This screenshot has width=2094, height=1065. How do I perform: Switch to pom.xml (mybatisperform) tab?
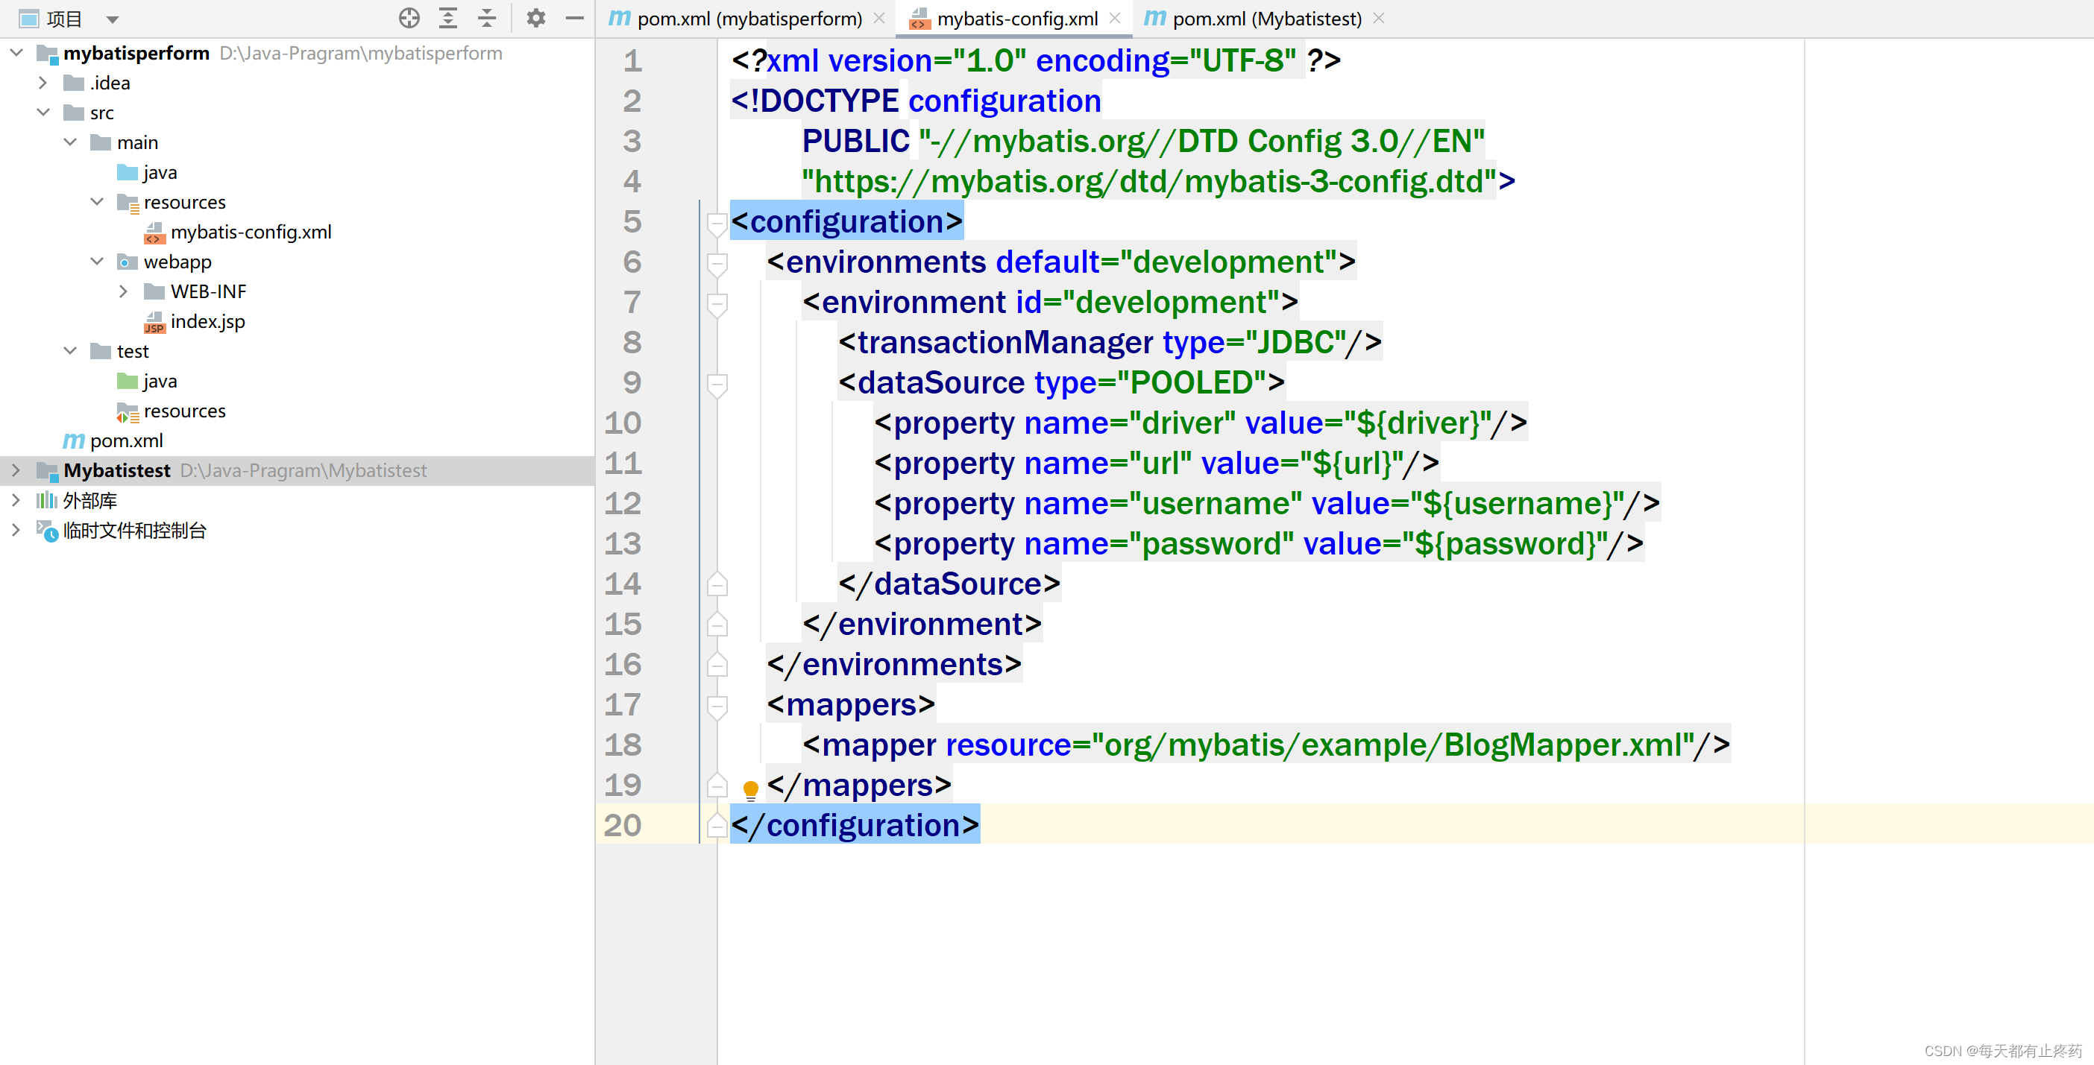click(748, 19)
